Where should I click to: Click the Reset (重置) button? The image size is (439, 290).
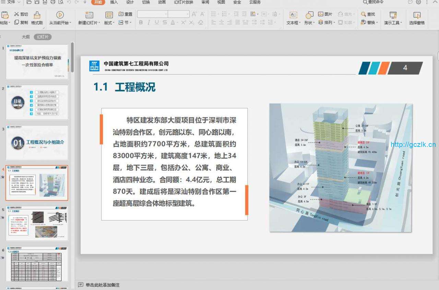click(126, 14)
